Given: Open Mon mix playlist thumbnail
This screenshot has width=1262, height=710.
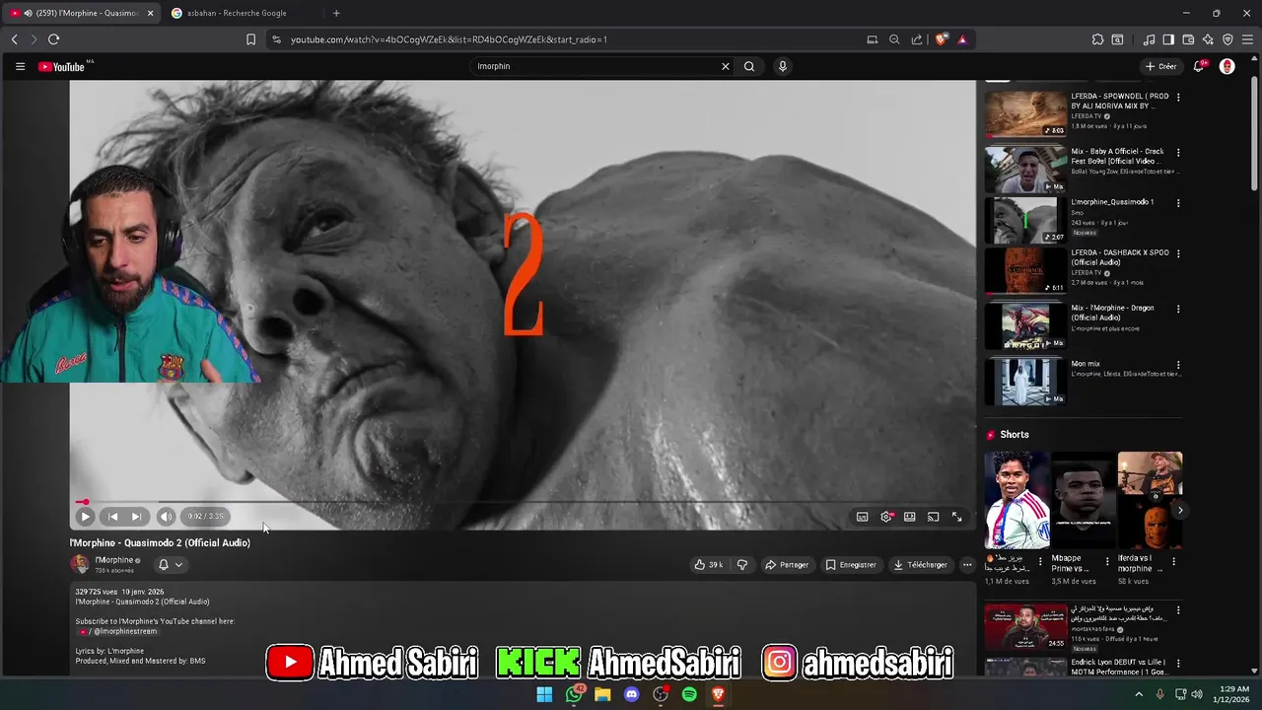Looking at the screenshot, I should pos(1025,382).
